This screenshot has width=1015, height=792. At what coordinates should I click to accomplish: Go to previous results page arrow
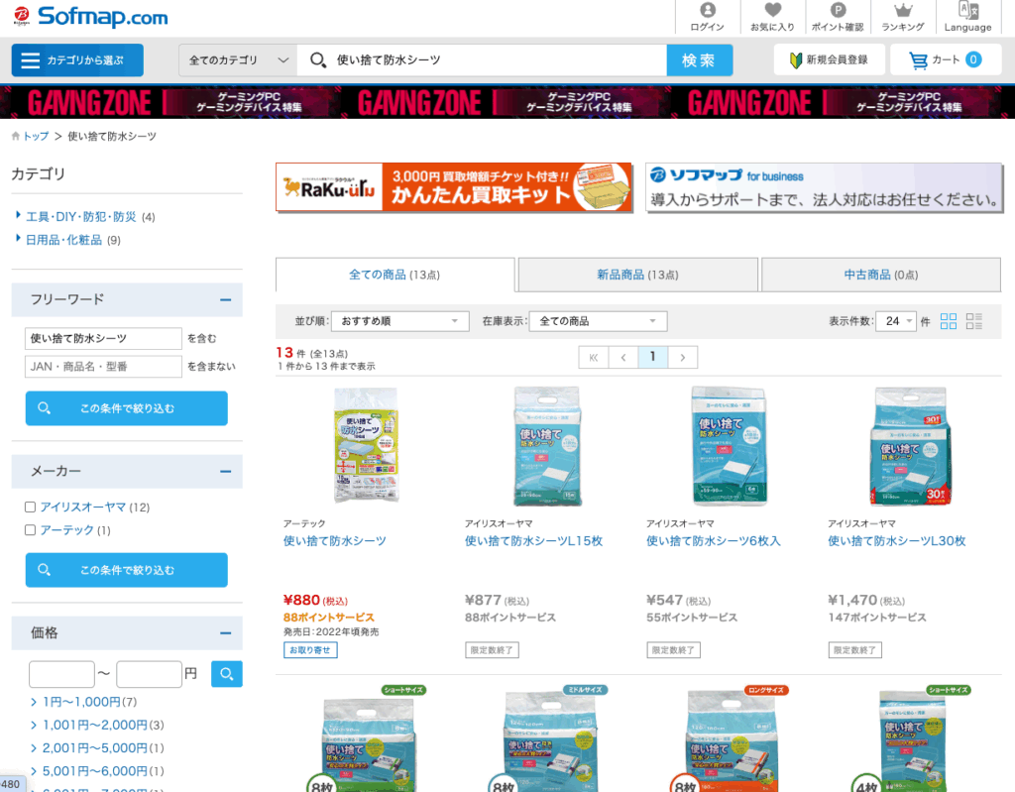[623, 357]
